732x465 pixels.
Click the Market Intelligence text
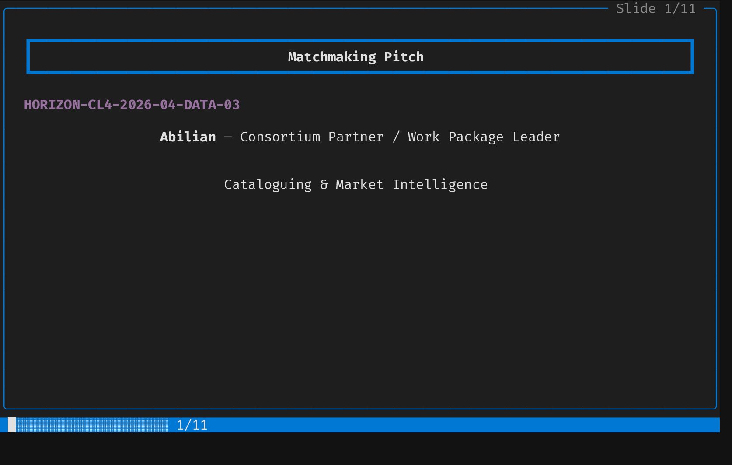tap(411, 185)
